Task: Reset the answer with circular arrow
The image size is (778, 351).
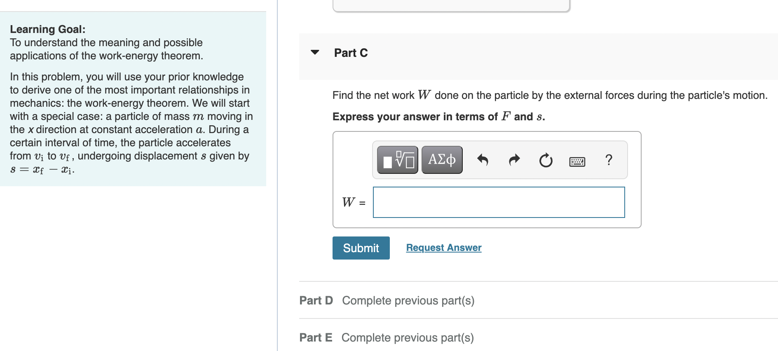Action: click(x=546, y=160)
